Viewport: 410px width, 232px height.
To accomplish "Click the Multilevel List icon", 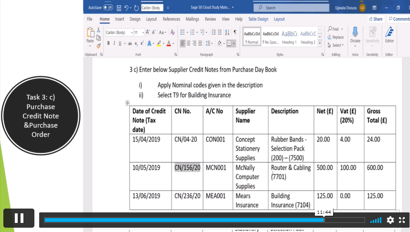I will (202, 32).
